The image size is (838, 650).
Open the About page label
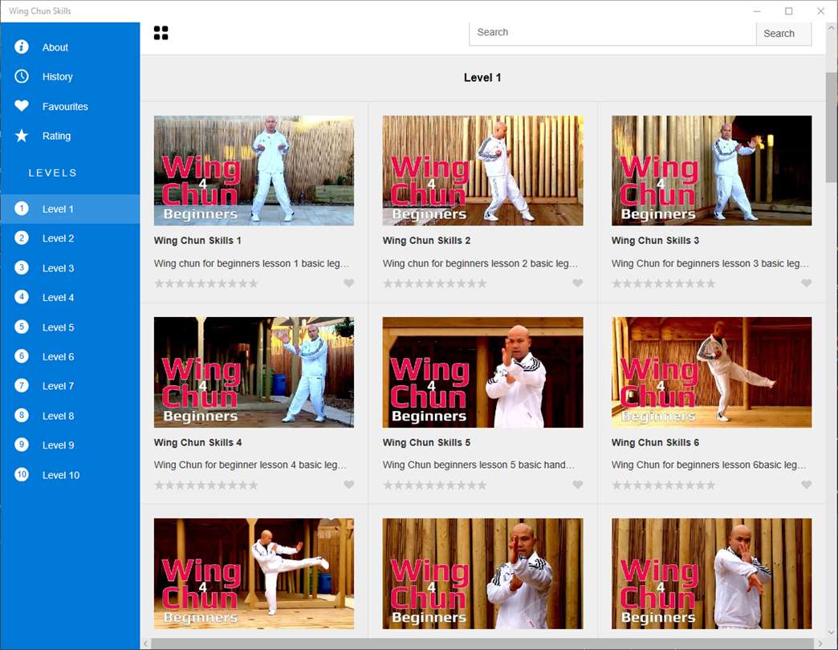(x=55, y=47)
